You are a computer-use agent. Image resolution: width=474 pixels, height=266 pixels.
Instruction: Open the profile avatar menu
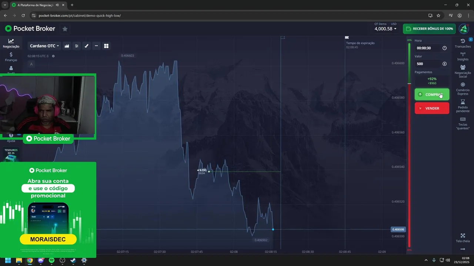pyautogui.click(x=464, y=28)
